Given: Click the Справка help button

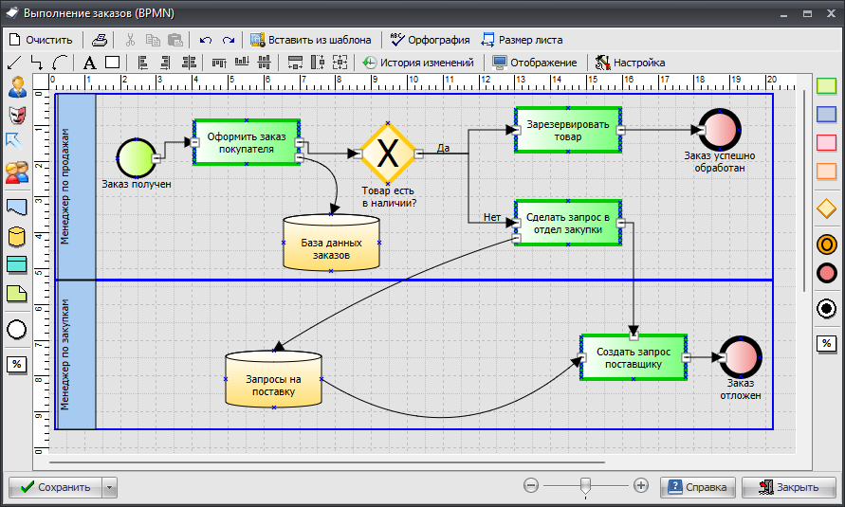Looking at the screenshot, I should [x=698, y=487].
